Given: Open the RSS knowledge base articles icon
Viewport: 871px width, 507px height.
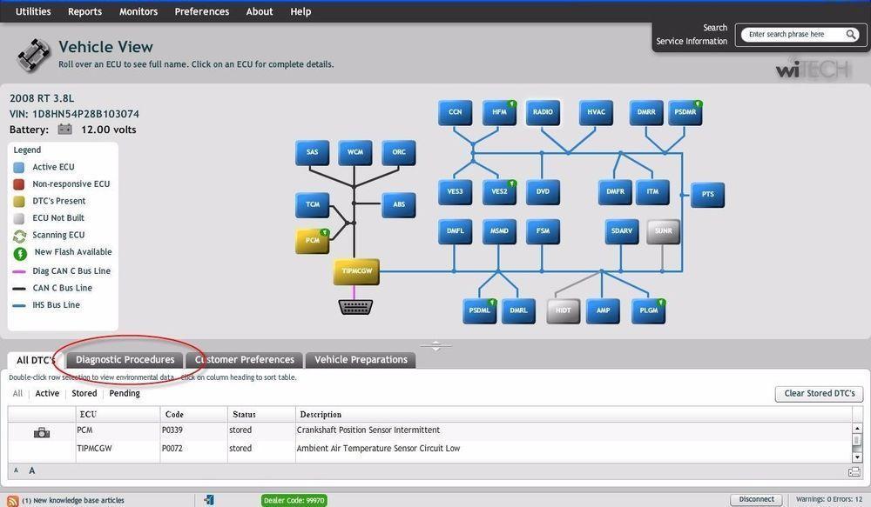Looking at the screenshot, I should click(x=13, y=501).
